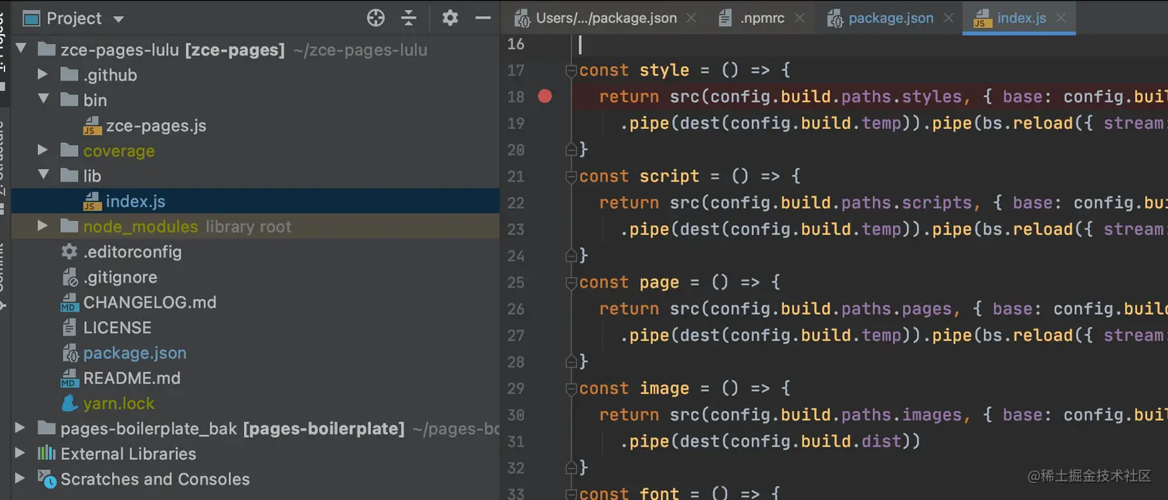Click line number 22 in the gutter
The width and height of the screenshot is (1168, 500).
(515, 203)
